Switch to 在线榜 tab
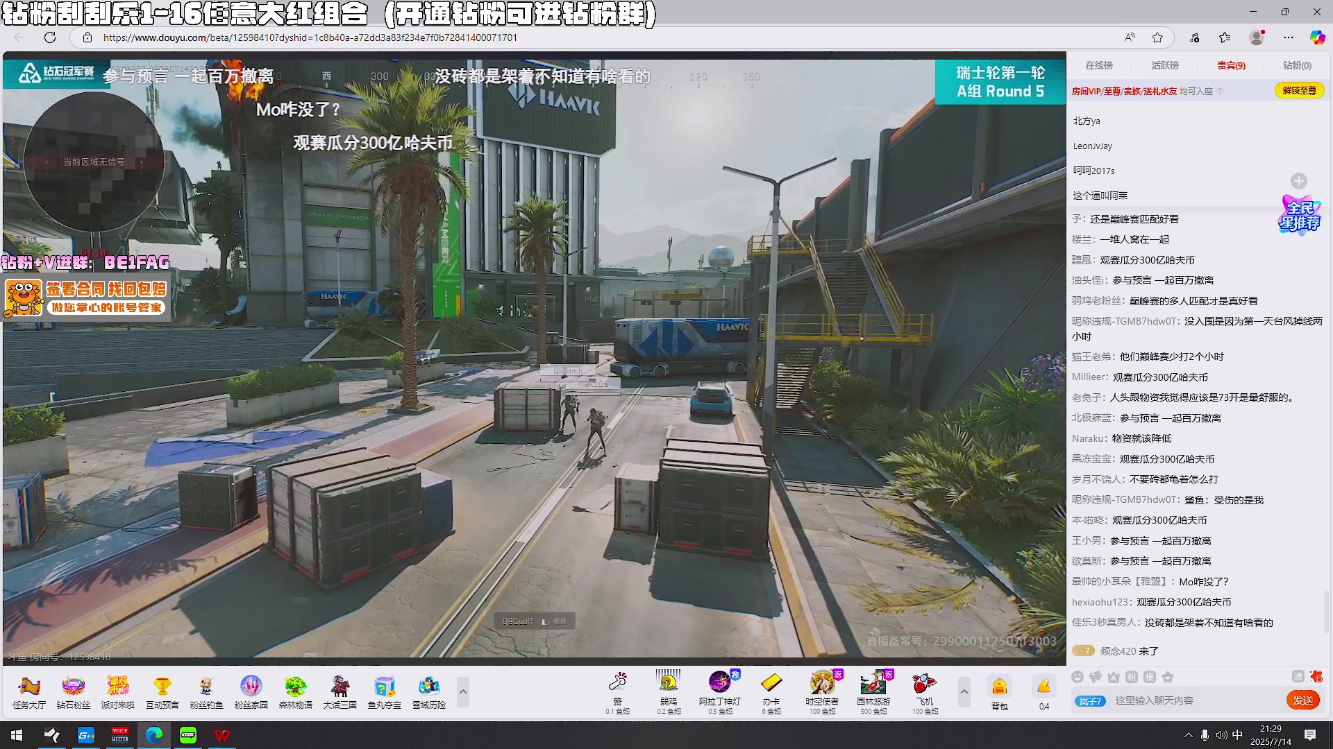The height and width of the screenshot is (749, 1333). point(1099,65)
